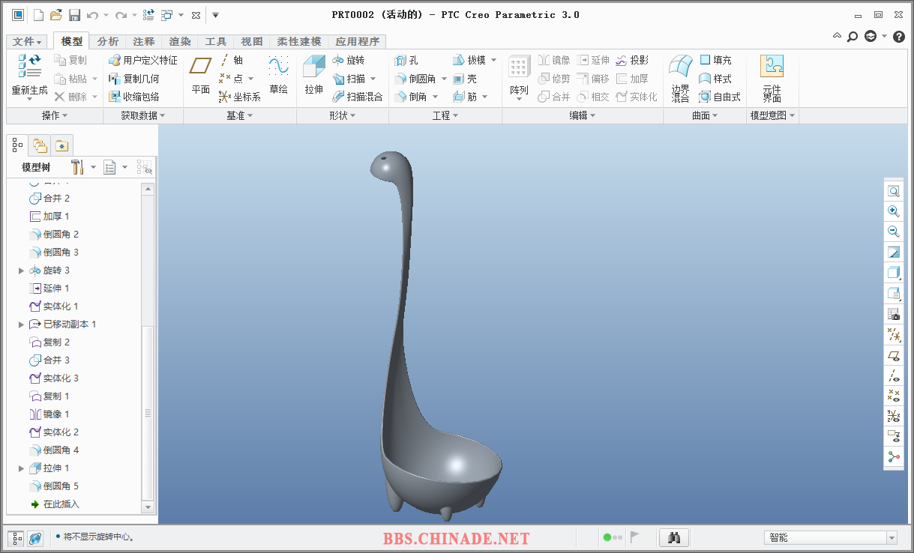Click the Save icon in quick access toolbar

click(74, 15)
